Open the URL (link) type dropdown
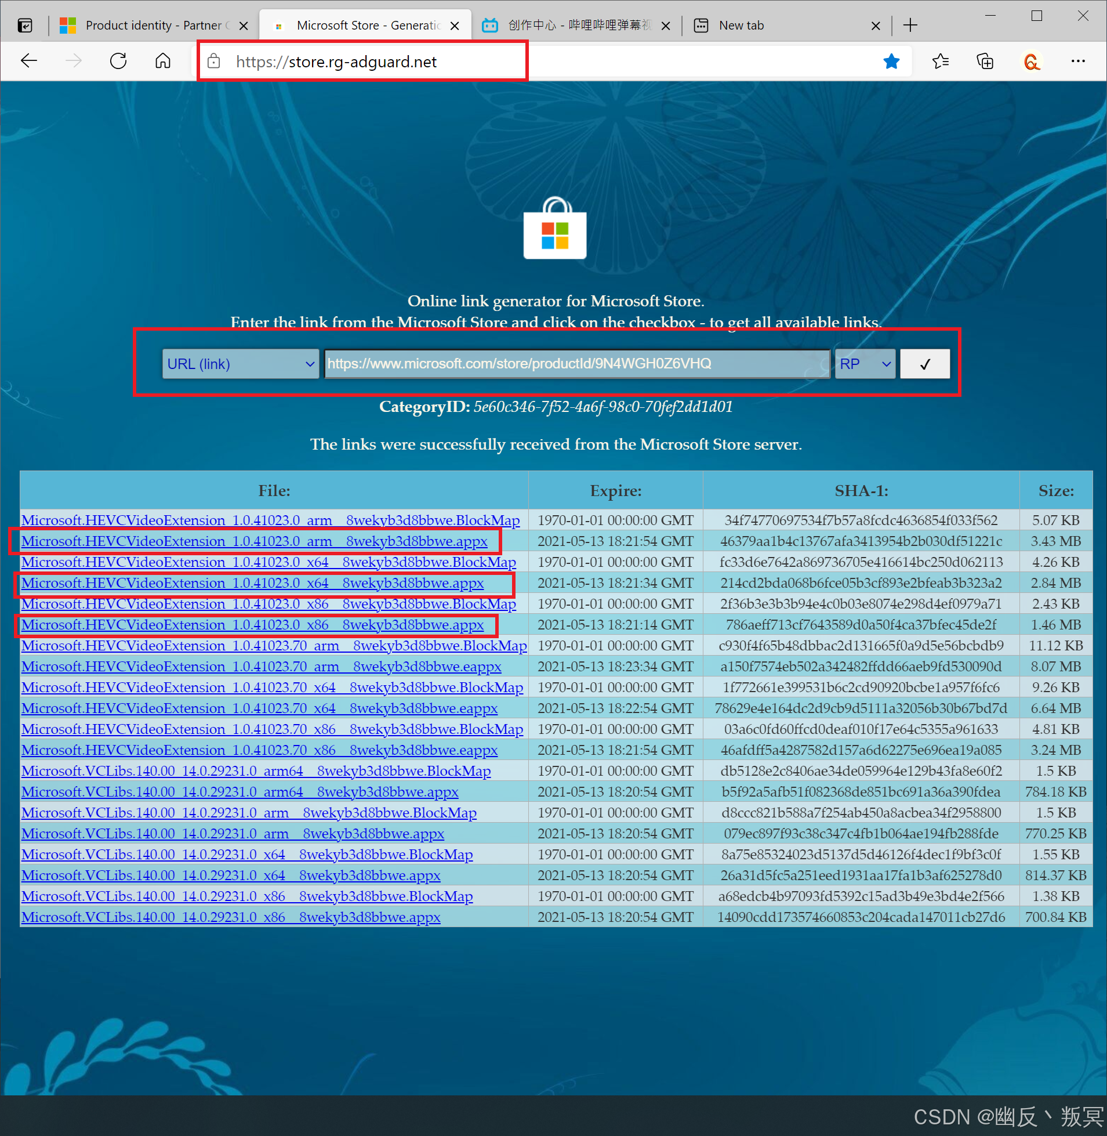Screen dimensions: 1107x1136 pos(241,364)
